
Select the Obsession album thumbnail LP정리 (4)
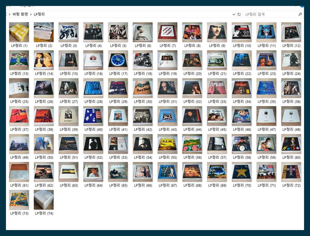point(93,32)
